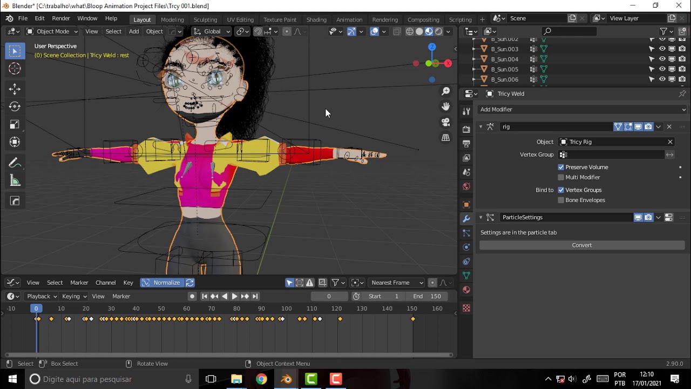Hide B_Sun.004 in viewport via eye
The image size is (691, 389).
coord(662,59)
